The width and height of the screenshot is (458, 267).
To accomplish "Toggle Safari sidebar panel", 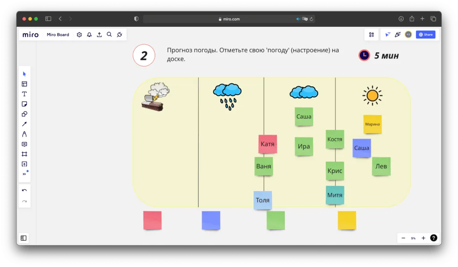I will point(48,19).
